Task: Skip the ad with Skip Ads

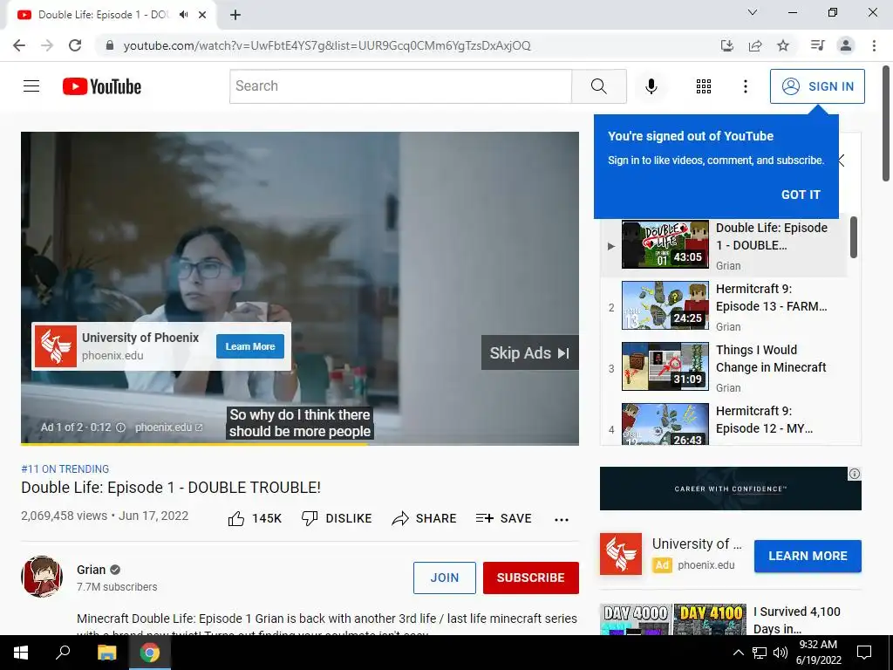Action: (529, 352)
